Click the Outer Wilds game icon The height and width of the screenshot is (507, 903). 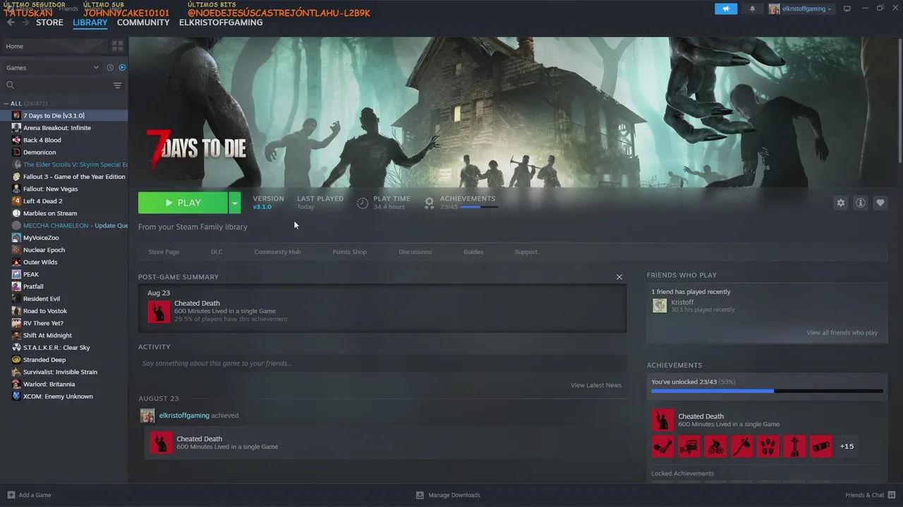click(16, 262)
